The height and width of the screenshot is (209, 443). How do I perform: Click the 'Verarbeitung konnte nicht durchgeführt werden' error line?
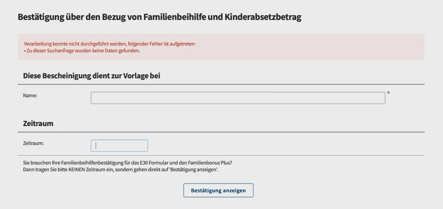110,44
